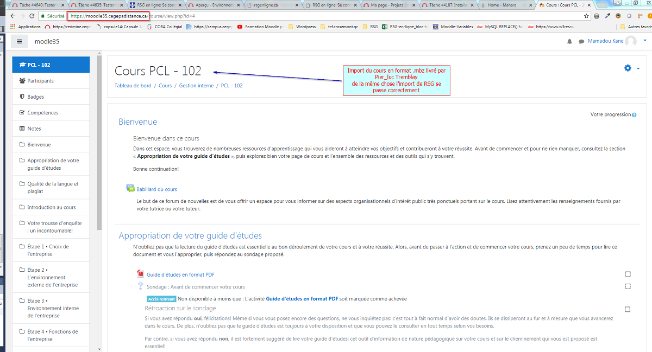Go to Gestion interne in the breadcrumb
Image resolution: width=652 pixels, height=352 pixels.
pyautogui.click(x=196, y=86)
